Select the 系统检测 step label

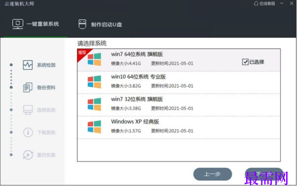coord(46,65)
